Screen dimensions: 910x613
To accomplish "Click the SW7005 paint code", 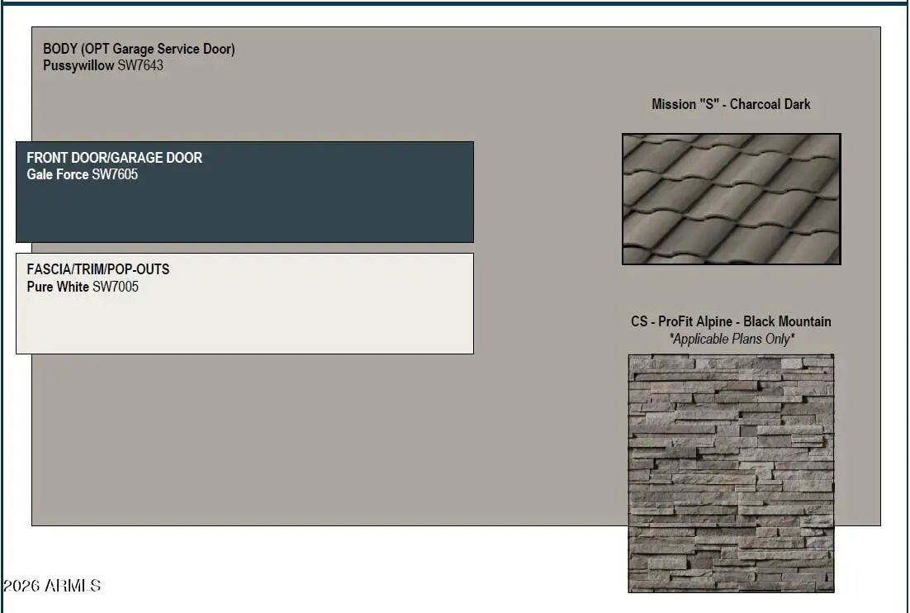I will [116, 287].
